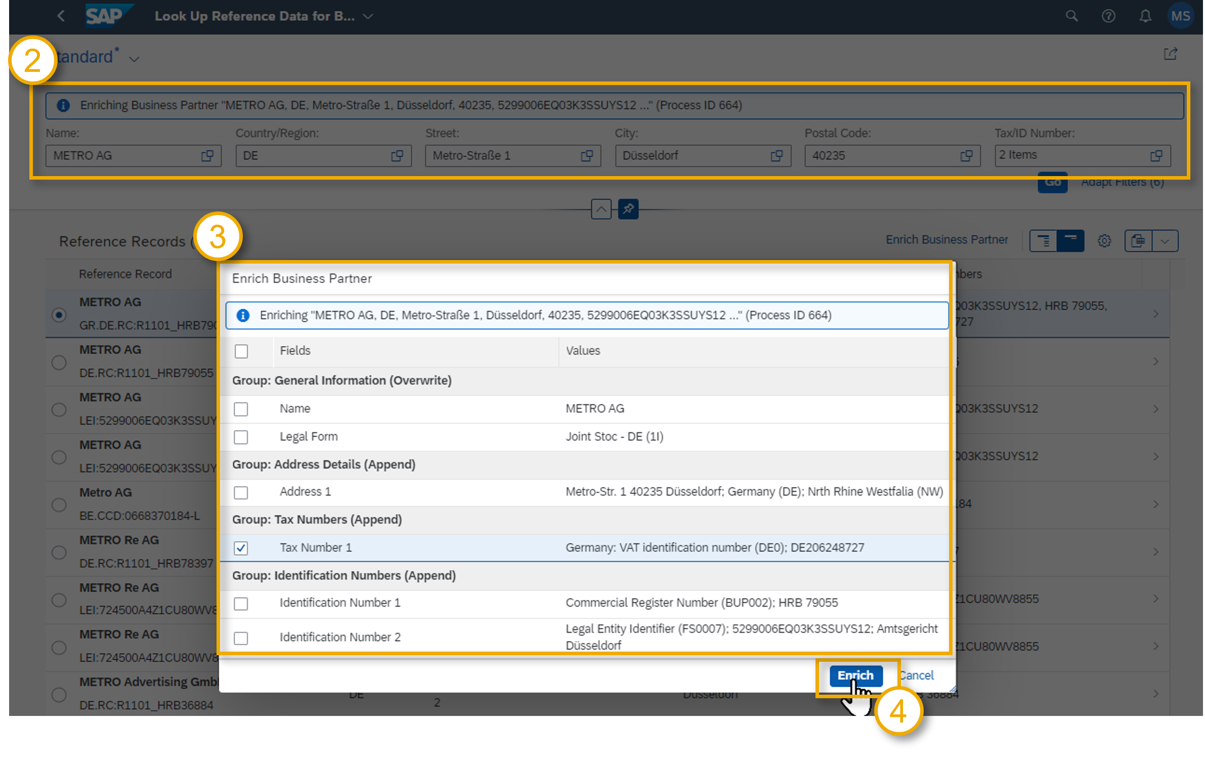This screenshot has width=1205, height=764.
Task: Open details chevron for METRO Re AG HRB78397
Action: coord(1155,551)
